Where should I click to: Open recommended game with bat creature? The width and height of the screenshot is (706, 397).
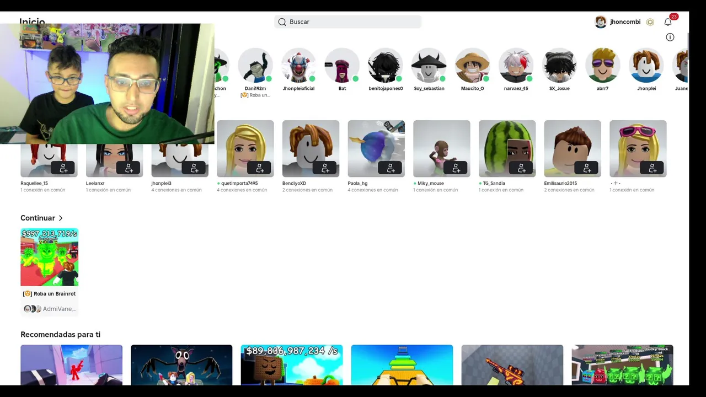[181, 365]
